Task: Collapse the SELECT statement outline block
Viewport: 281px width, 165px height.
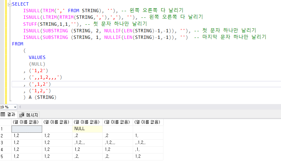Action: pos(10,5)
